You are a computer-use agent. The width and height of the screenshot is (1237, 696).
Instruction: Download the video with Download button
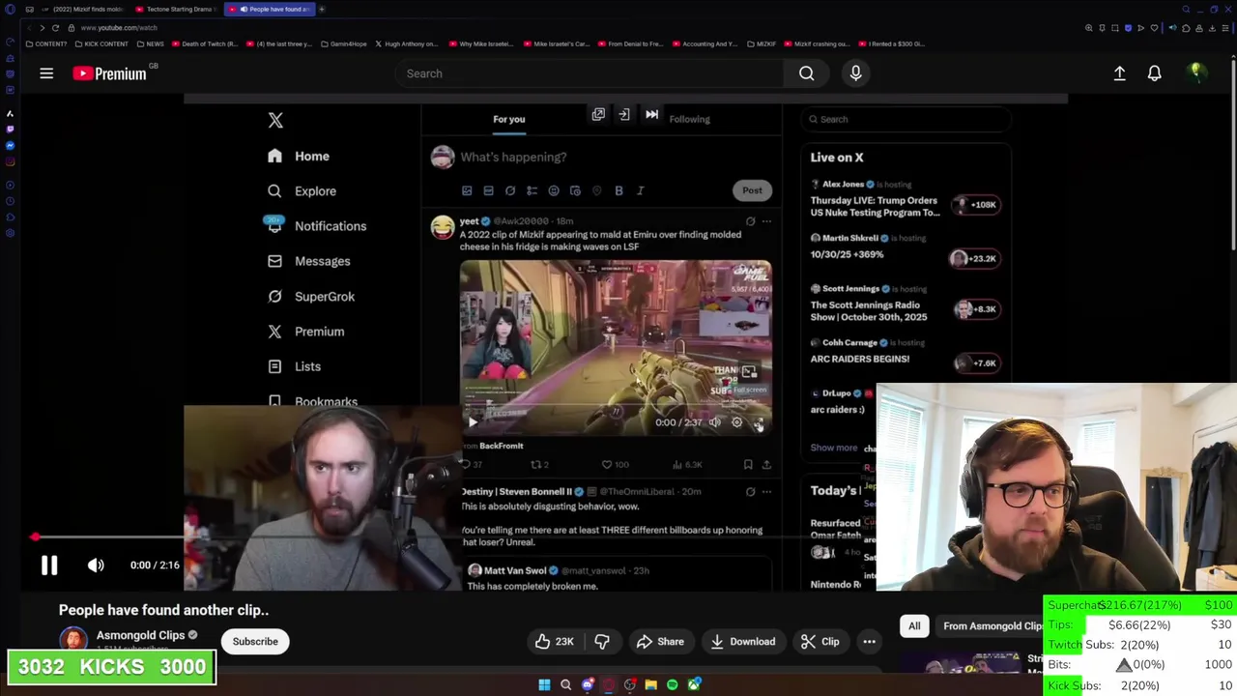tap(742, 642)
